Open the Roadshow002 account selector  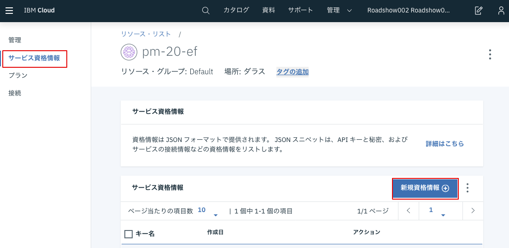(x=409, y=11)
